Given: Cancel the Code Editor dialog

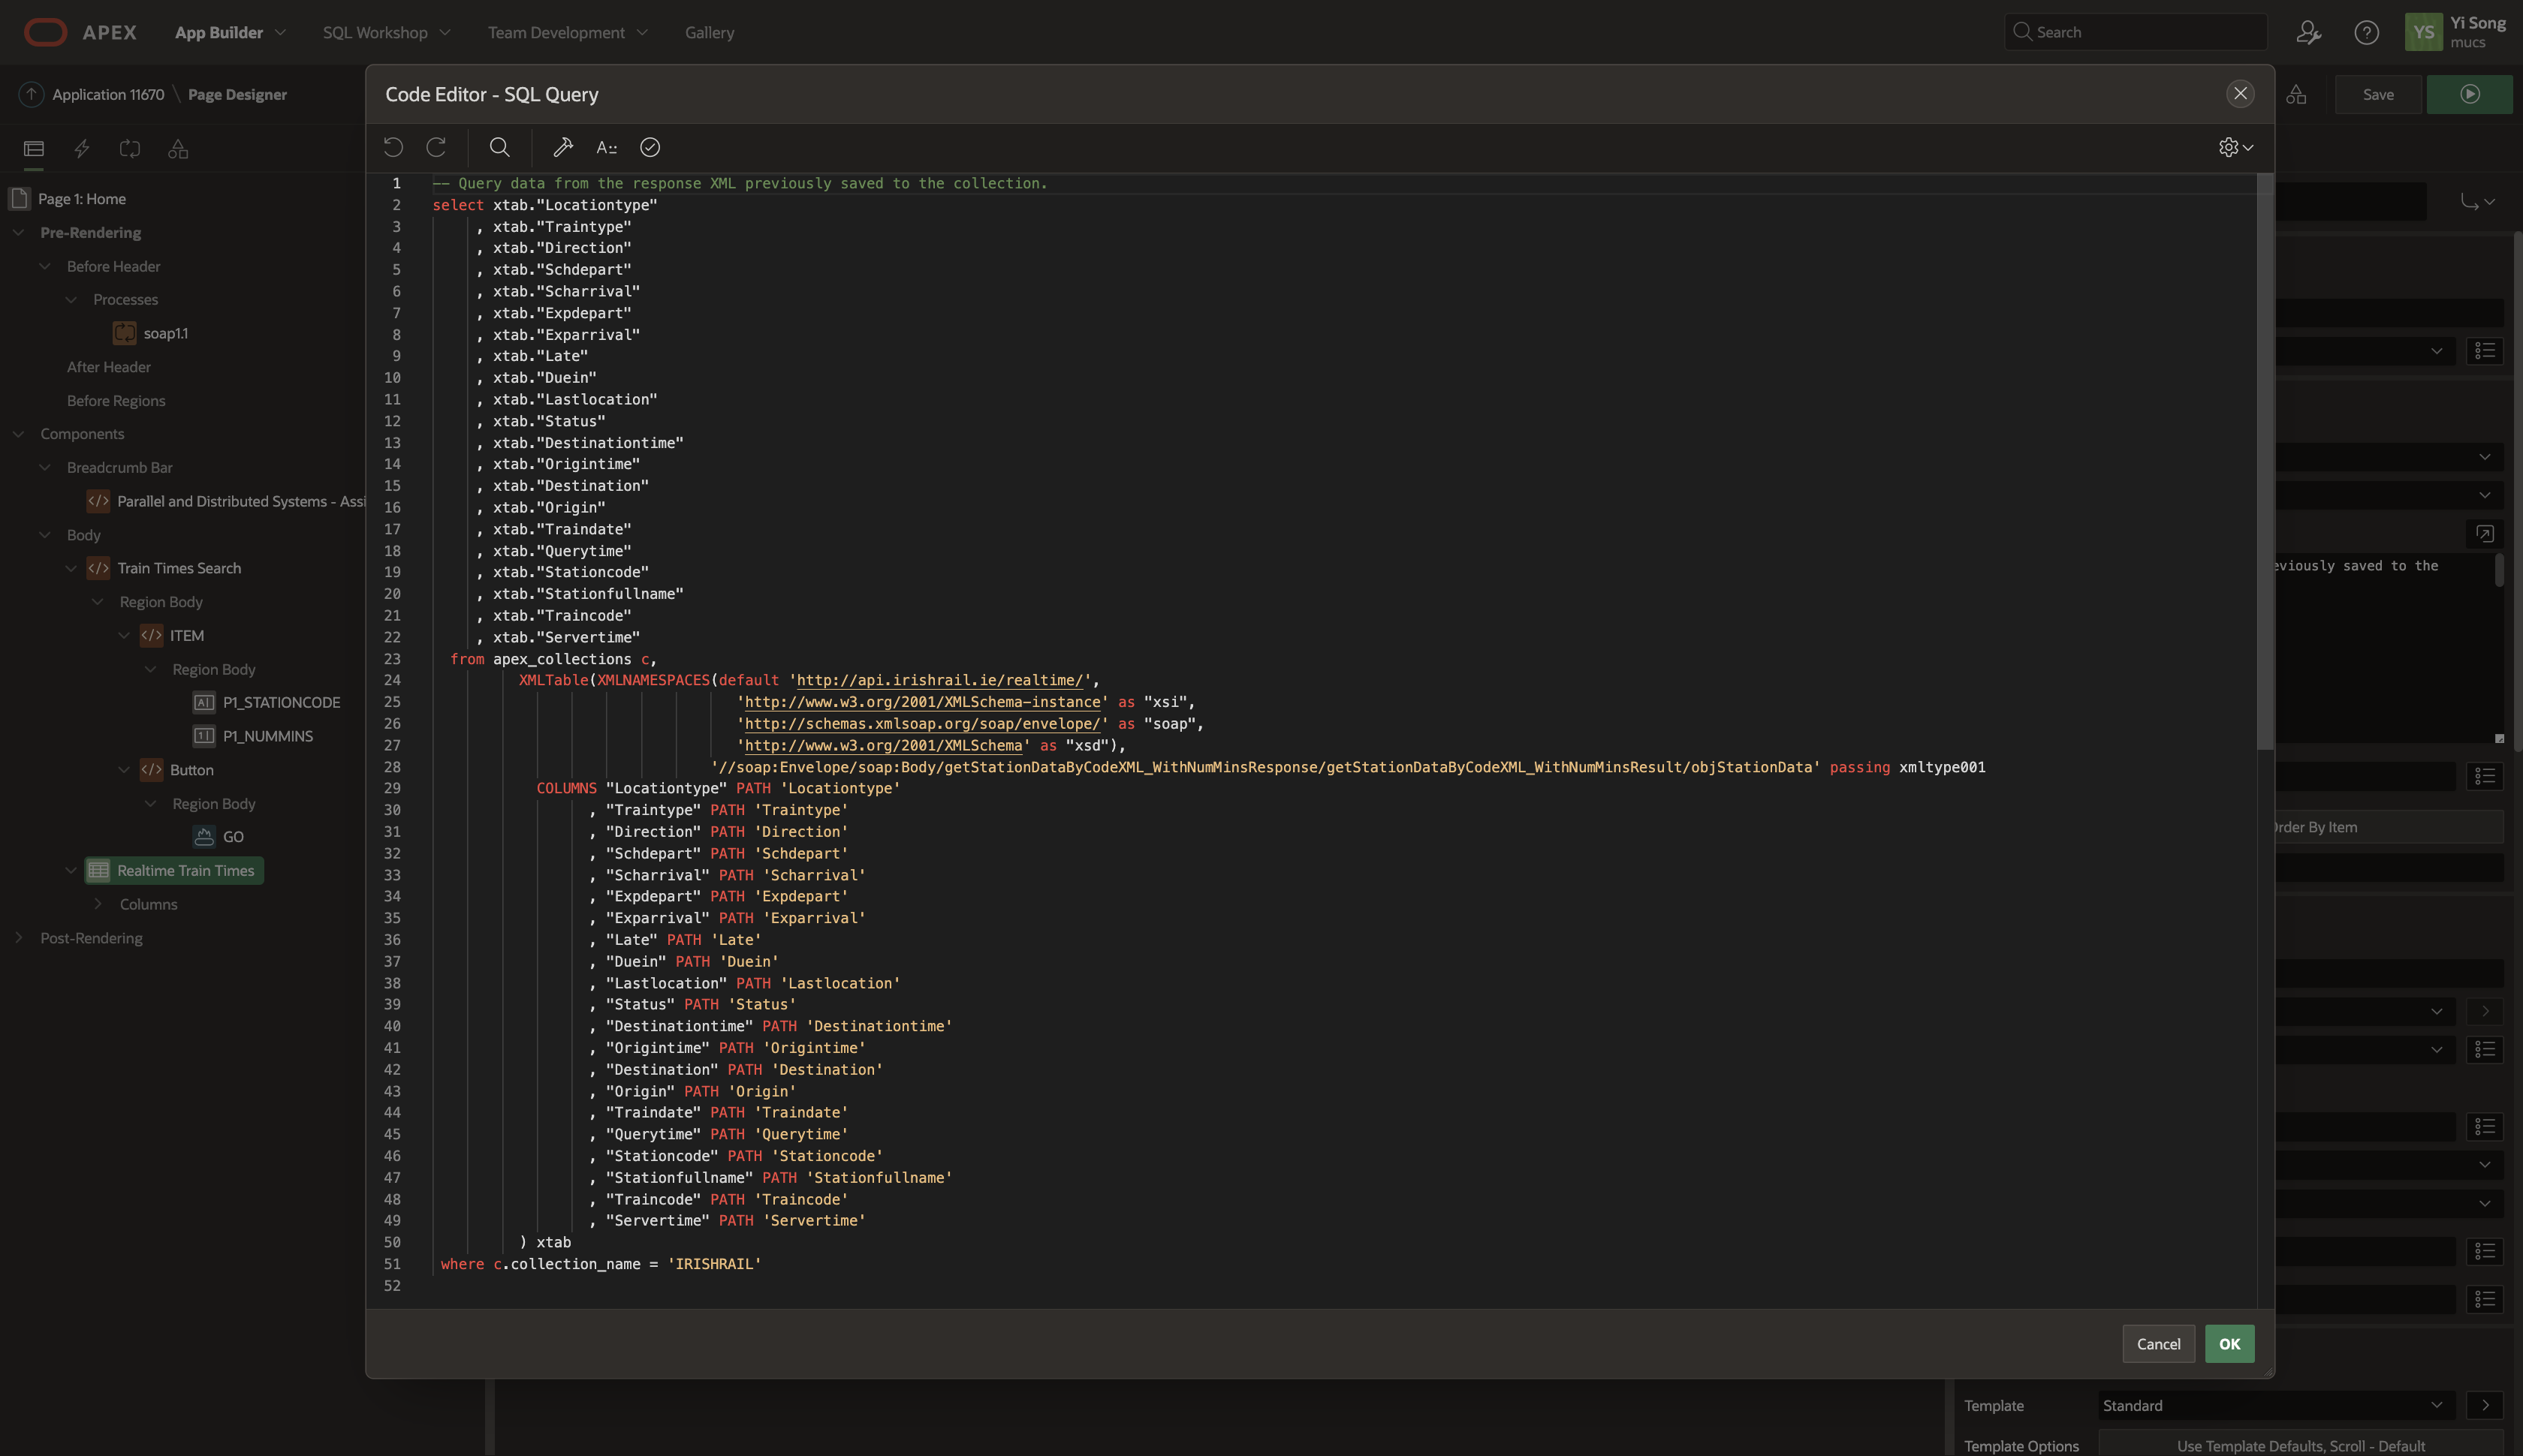Looking at the screenshot, I should tap(2158, 1343).
